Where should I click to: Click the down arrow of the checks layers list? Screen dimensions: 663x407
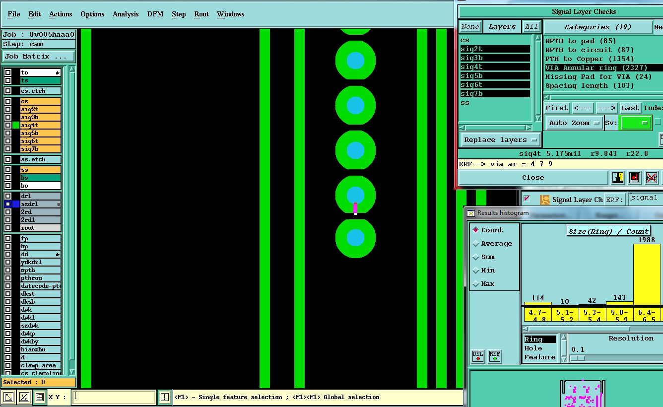click(538, 118)
